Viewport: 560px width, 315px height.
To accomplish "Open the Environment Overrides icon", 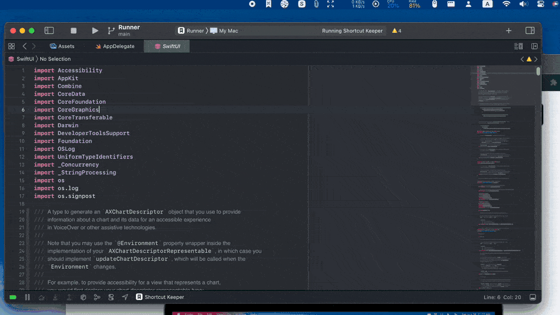I will (x=111, y=297).
